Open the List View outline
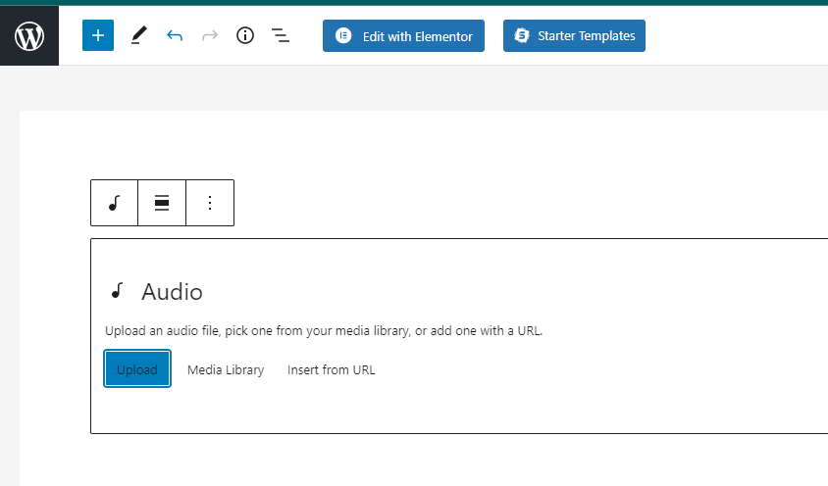The image size is (828, 486). click(x=281, y=35)
